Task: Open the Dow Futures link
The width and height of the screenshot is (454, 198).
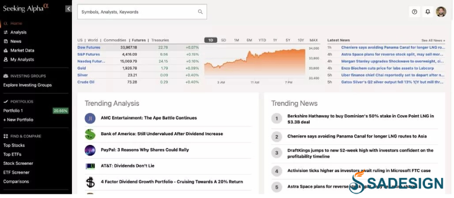Action: (89, 47)
